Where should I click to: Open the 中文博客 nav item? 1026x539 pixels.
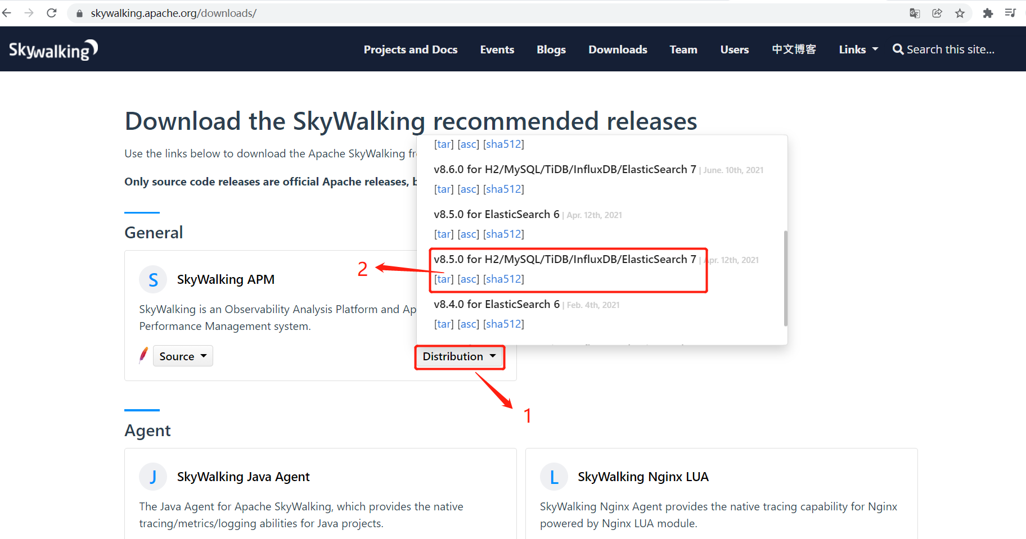[x=794, y=49]
